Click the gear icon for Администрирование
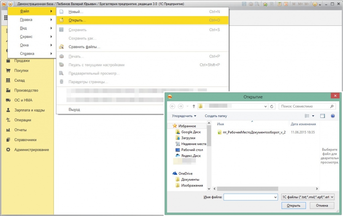This screenshot has height=216, width=343. click(8, 150)
